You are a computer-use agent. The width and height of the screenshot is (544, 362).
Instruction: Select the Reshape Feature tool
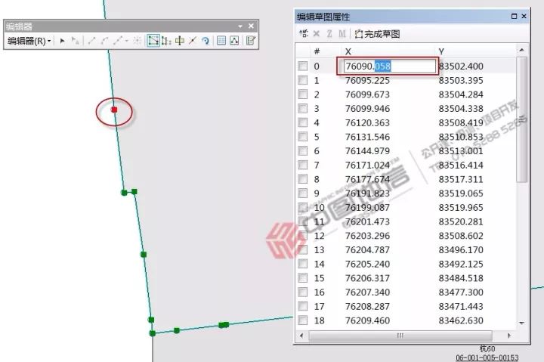point(166,41)
